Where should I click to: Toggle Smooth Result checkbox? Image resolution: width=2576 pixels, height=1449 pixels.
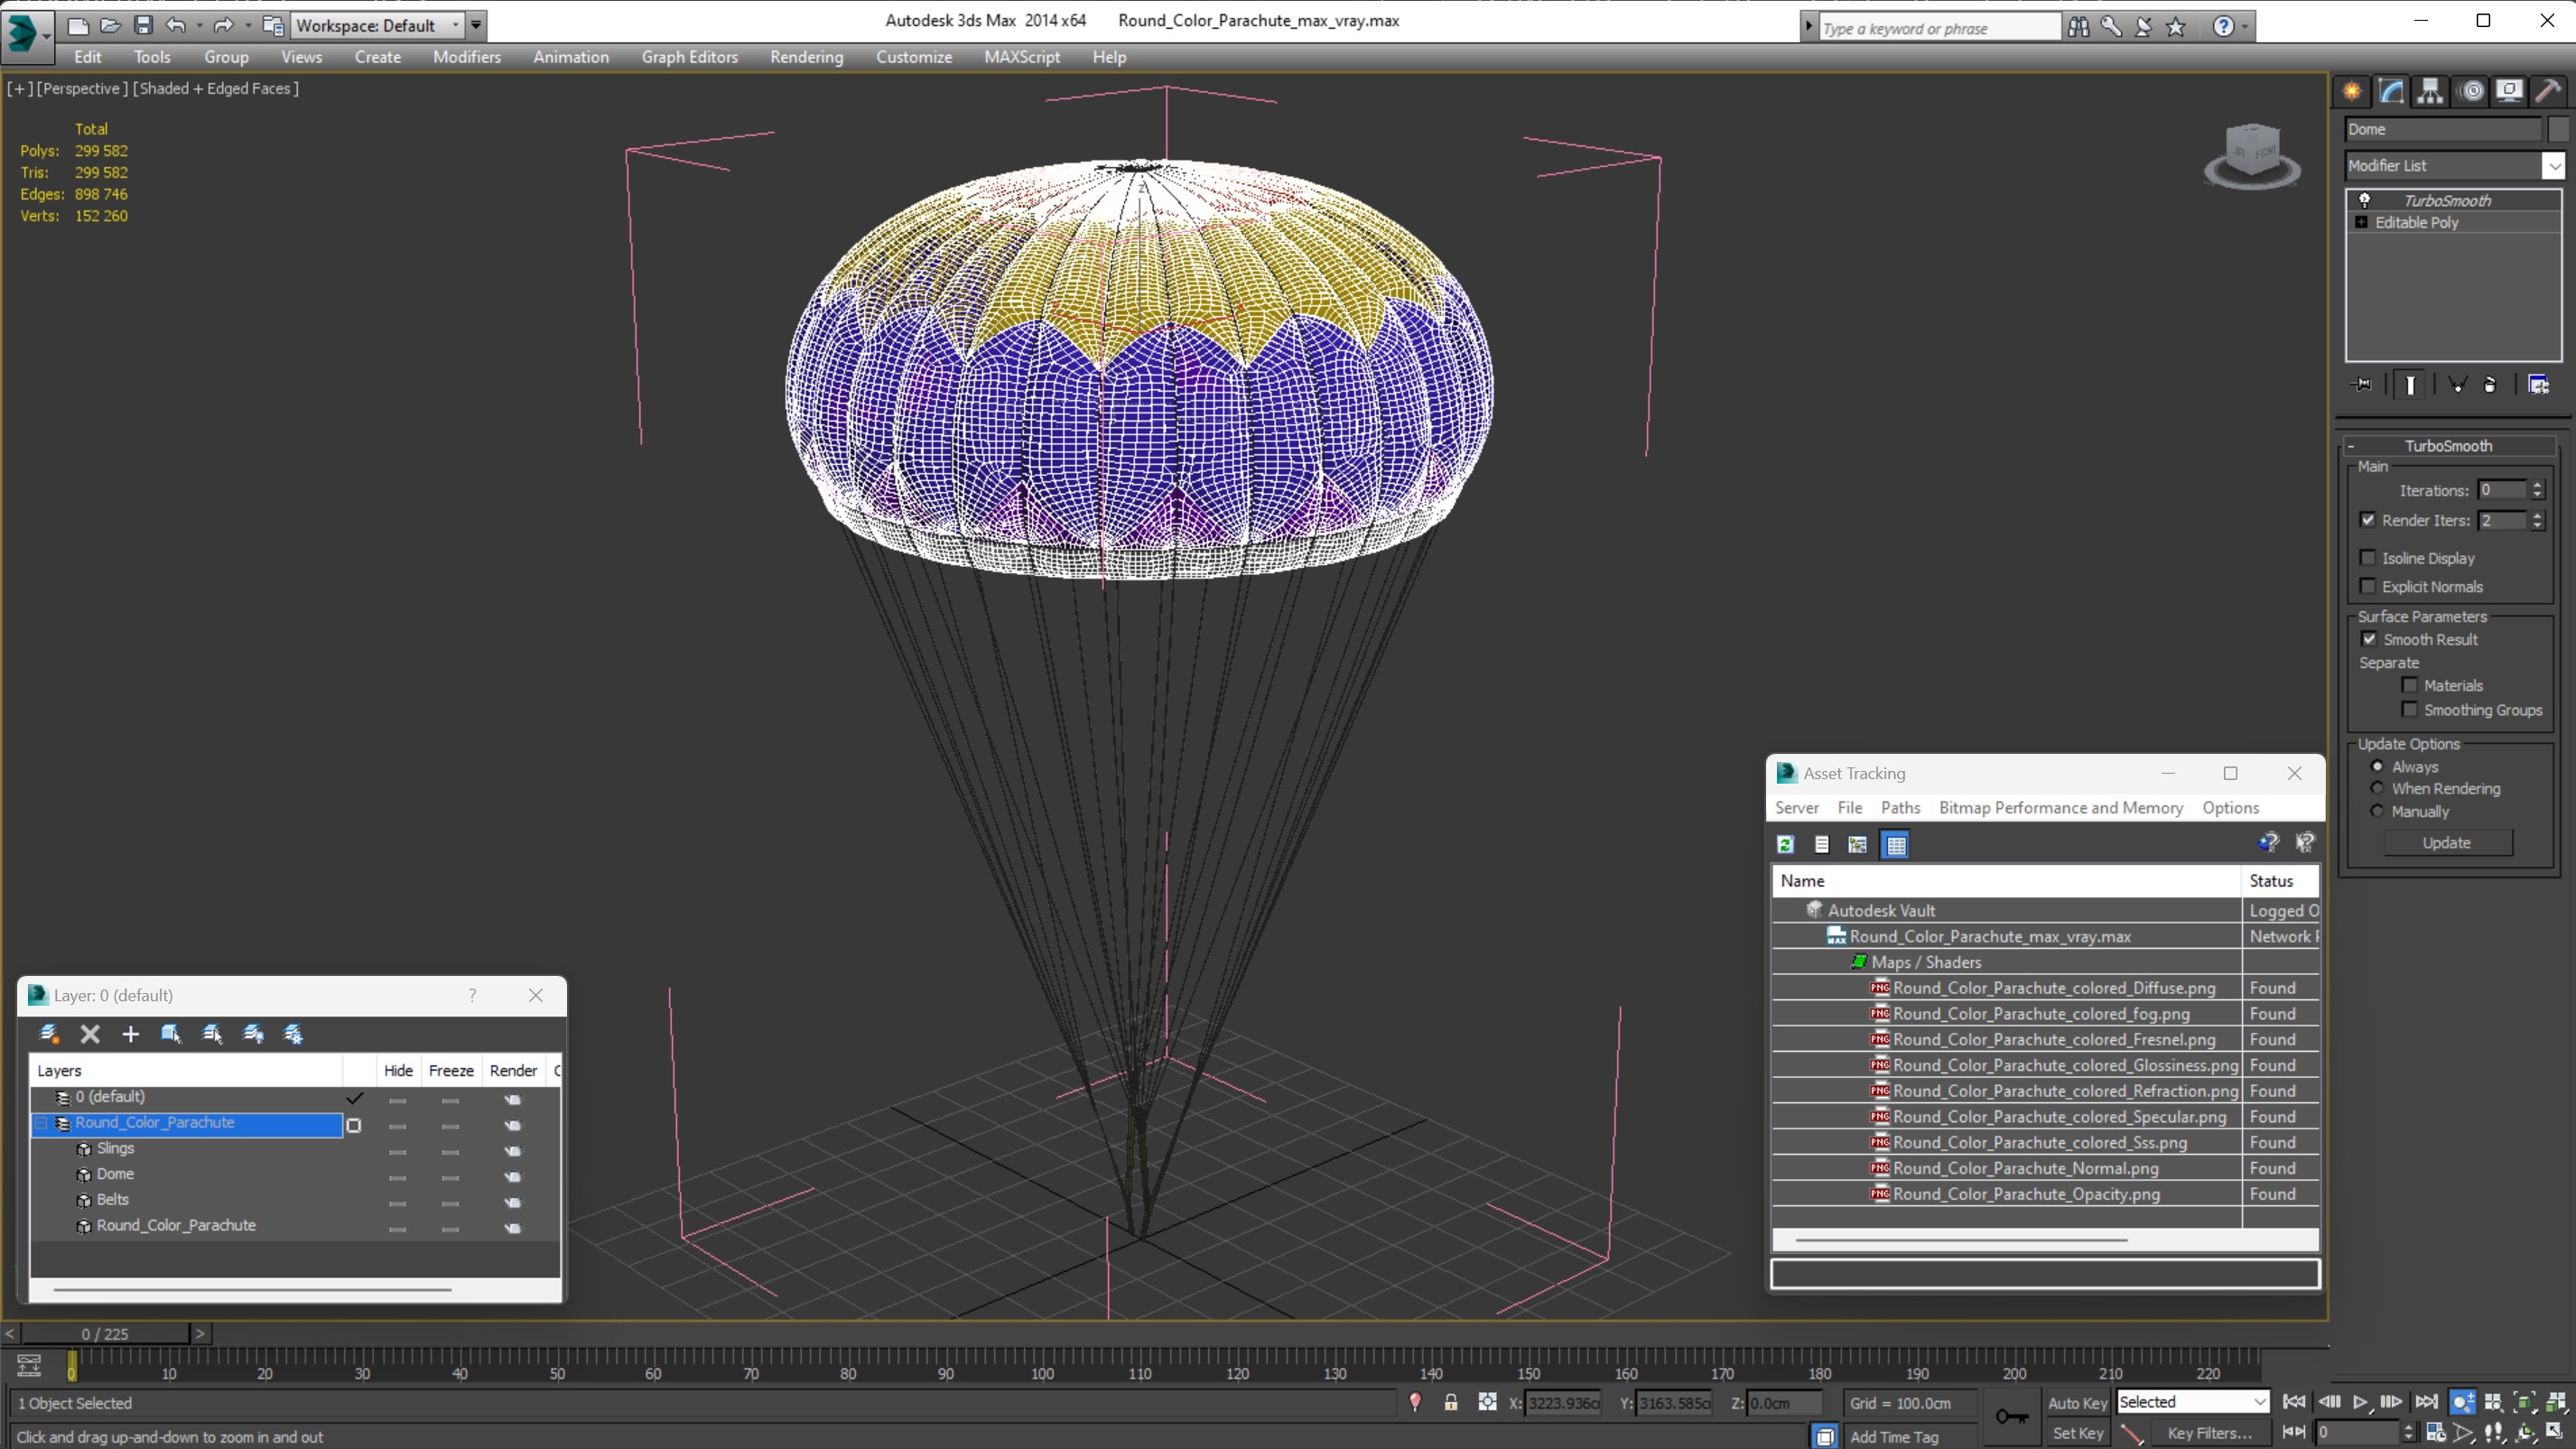[x=2369, y=639]
